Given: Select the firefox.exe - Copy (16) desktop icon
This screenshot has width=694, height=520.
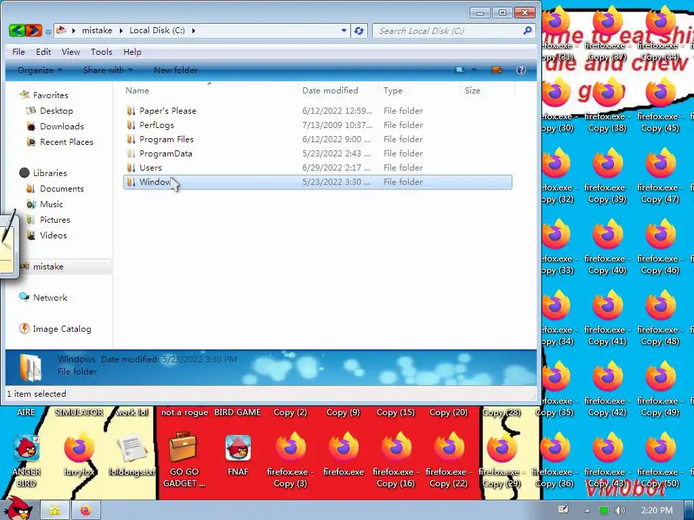Looking at the screenshot, I should (396, 460).
